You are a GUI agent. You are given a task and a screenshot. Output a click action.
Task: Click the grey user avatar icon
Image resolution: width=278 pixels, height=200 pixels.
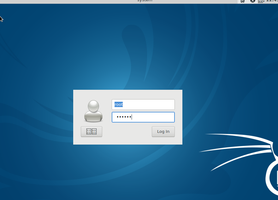click(x=93, y=111)
